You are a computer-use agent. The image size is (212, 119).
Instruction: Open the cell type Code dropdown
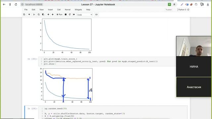click(x=85, y=15)
